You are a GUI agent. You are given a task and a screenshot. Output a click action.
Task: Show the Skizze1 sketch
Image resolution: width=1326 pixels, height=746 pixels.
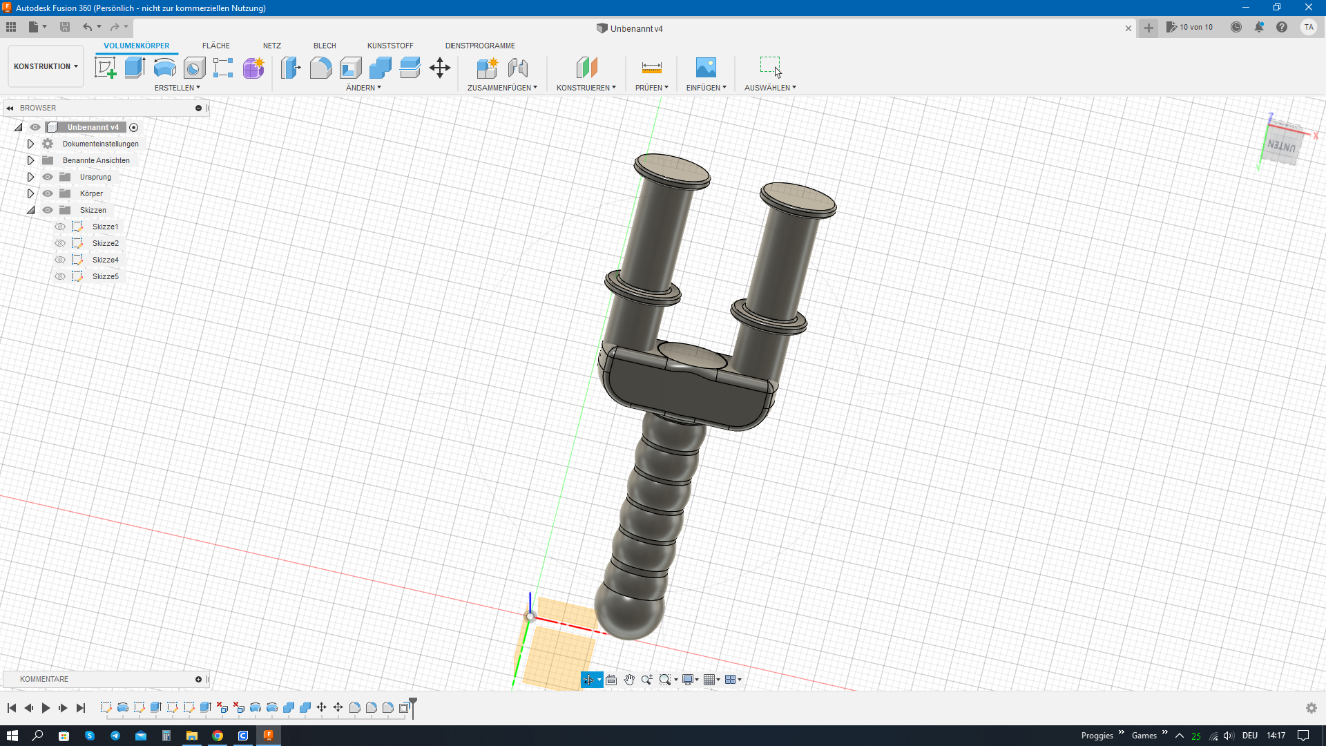(x=60, y=227)
